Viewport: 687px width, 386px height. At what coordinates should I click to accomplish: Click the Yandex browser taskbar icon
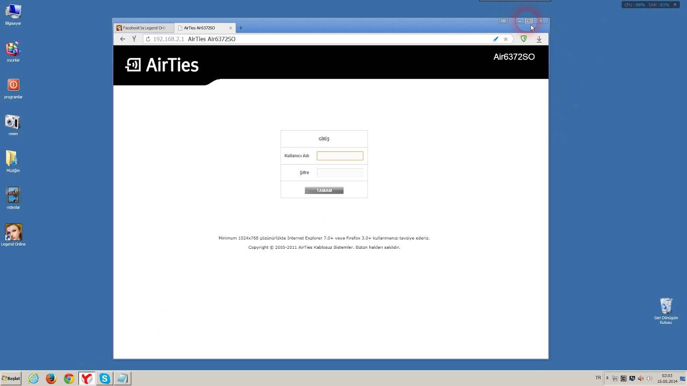pyautogui.click(x=86, y=378)
